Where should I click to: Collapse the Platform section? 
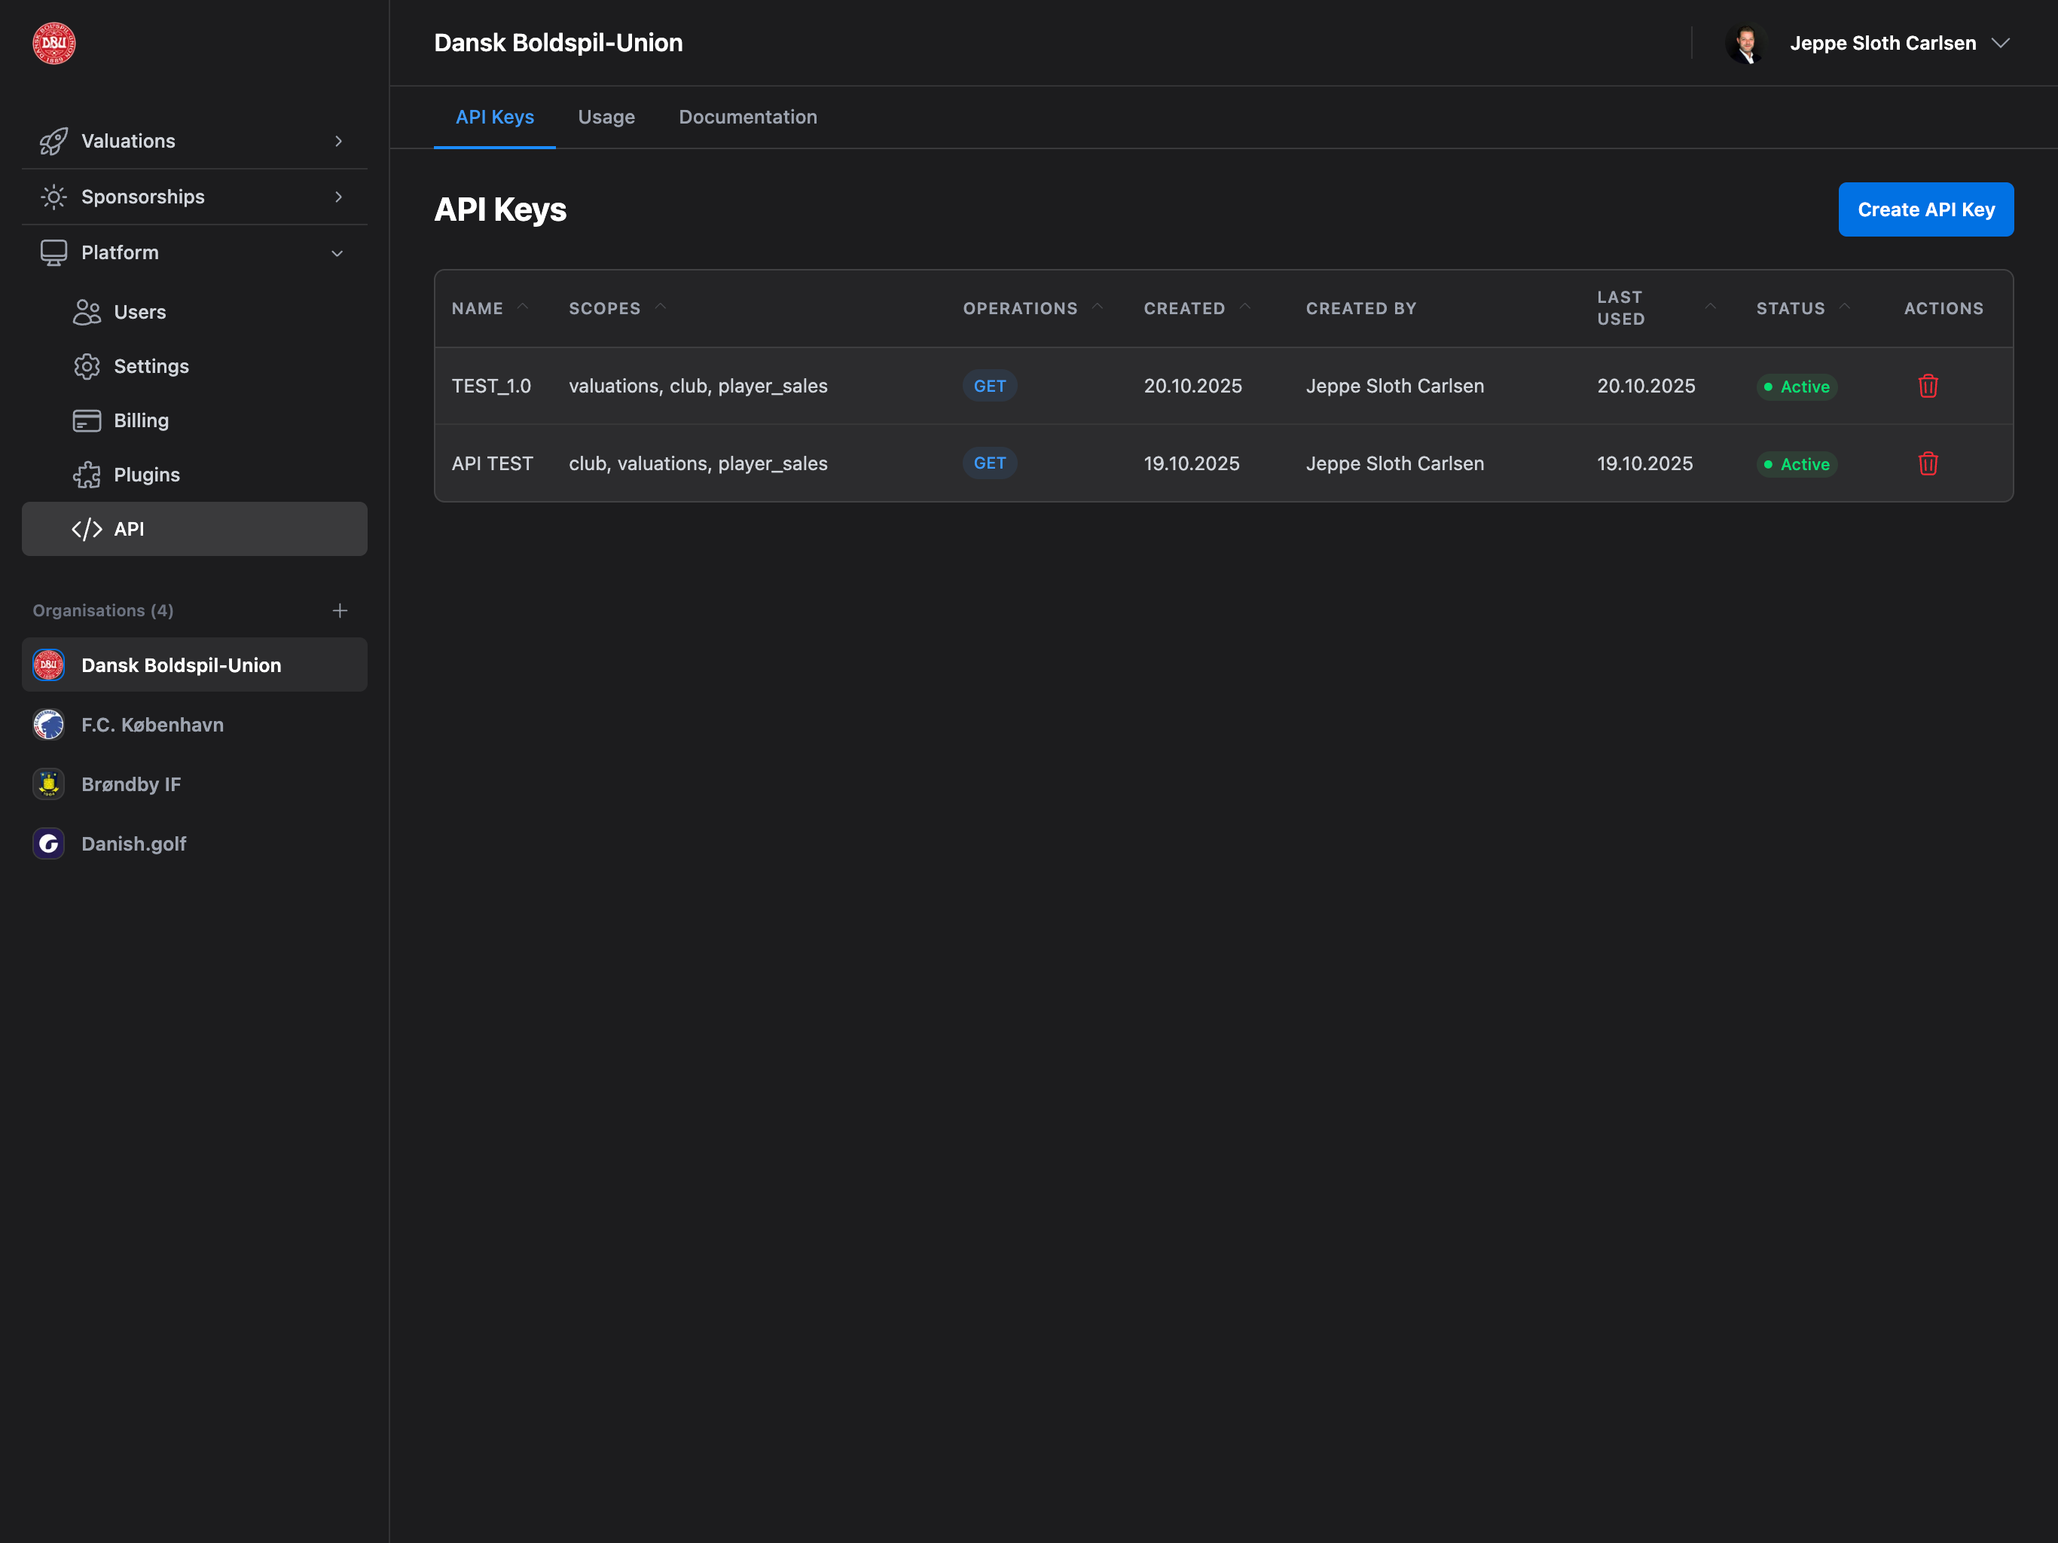pos(337,252)
